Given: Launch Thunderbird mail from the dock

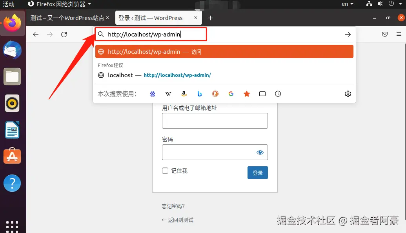Looking at the screenshot, I should pos(12,50).
